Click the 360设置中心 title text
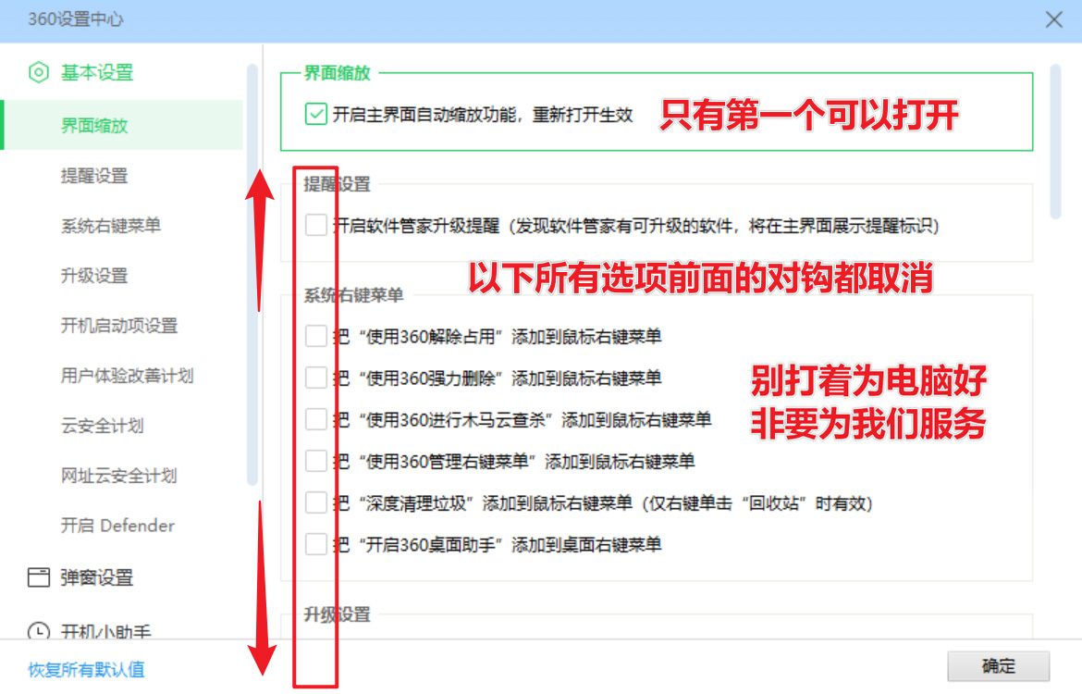 coord(75,19)
